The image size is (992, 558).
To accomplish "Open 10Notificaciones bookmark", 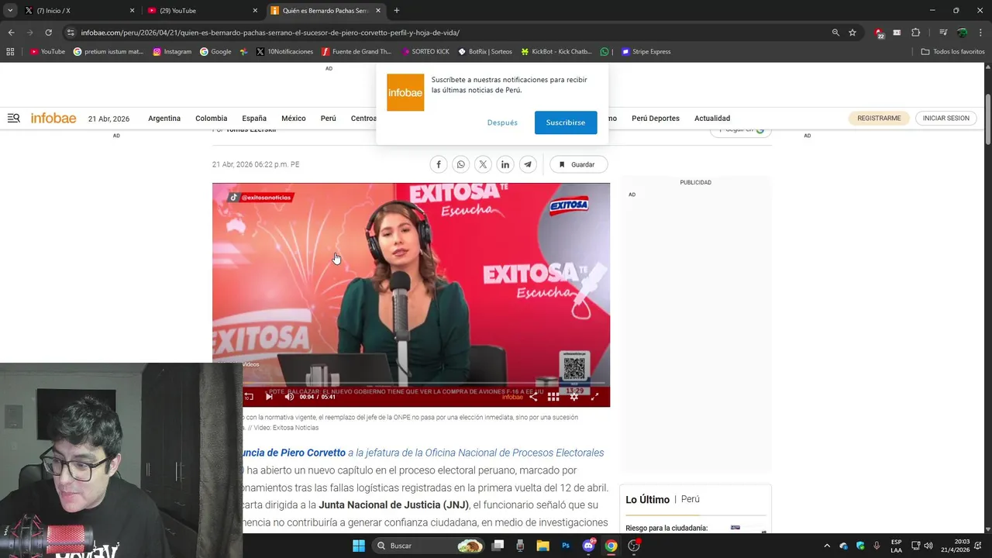I will coord(284,51).
